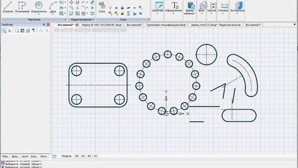298x168 pixels.
Task: Switch to Групповая спецификация.dwg tab
Action: tap(166, 25)
